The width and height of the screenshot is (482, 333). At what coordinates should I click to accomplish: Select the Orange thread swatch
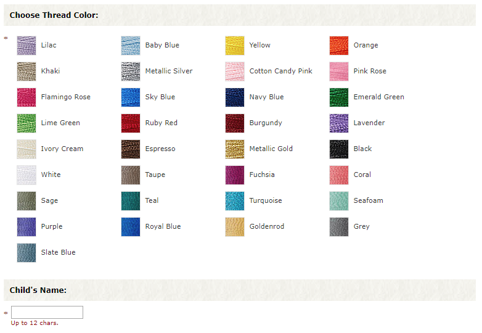[x=339, y=46]
